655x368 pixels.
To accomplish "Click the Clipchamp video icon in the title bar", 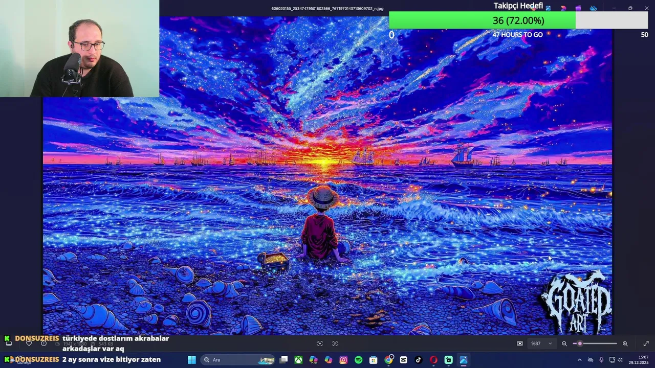I will (578, 8).
